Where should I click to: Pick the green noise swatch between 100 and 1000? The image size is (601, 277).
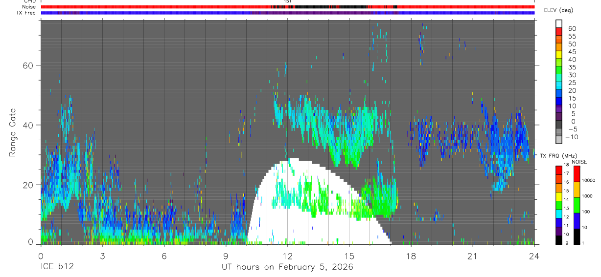click(x=577, y=205)
